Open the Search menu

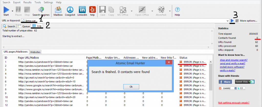[6, 2]
